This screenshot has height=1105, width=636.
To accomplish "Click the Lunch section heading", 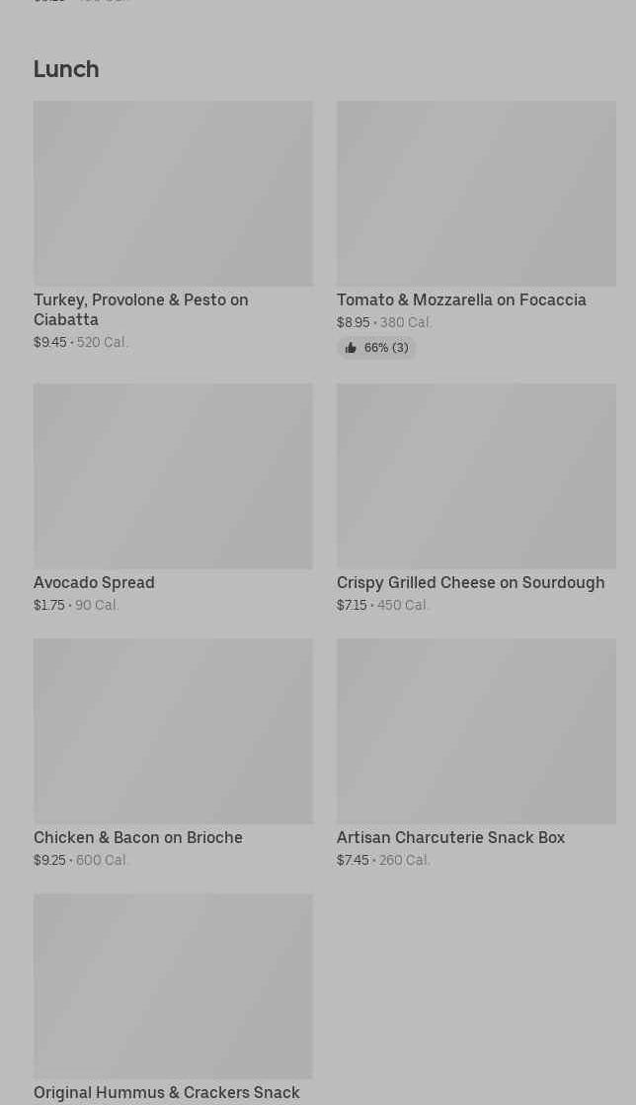I will pyautogui.click(x=66, y=69).
